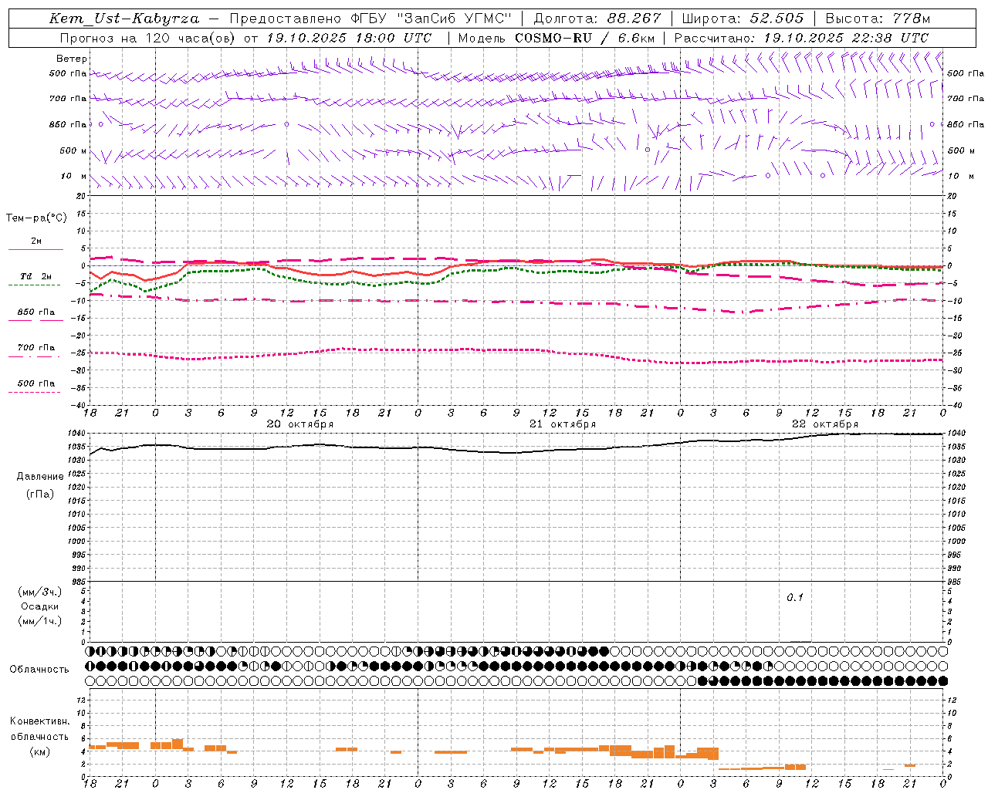Image resolution: width=988 pixels, height=790 pixels.
Task: Click the 2м temperature legend entry
Action: (x=36, y=241)
